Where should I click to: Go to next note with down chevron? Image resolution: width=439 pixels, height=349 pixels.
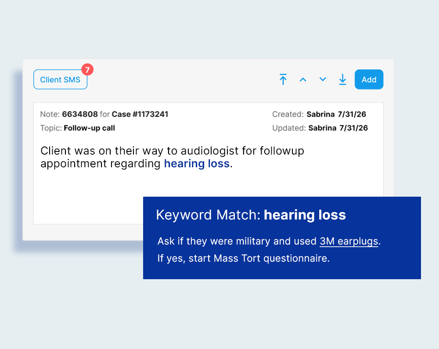click(323, 79)
